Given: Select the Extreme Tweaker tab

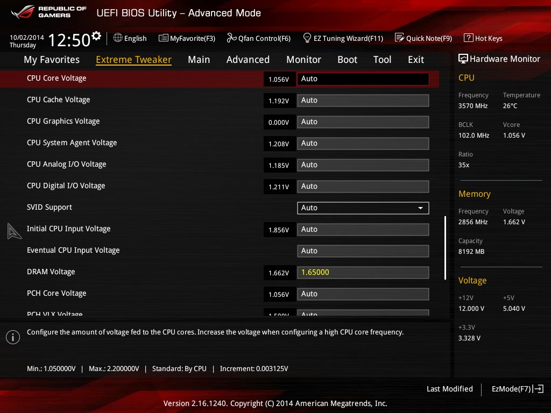Looking at the screenshot, I should pos(133,59).
